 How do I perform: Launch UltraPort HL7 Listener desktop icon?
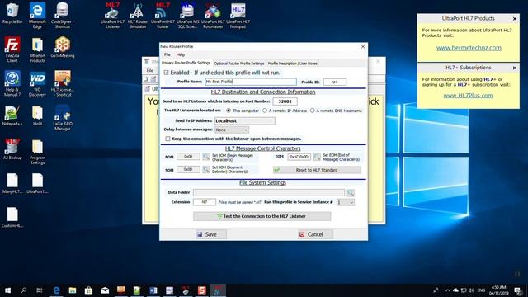coord(112,15)
